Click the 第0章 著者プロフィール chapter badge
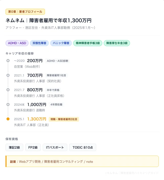 click(x=25, y=12)
